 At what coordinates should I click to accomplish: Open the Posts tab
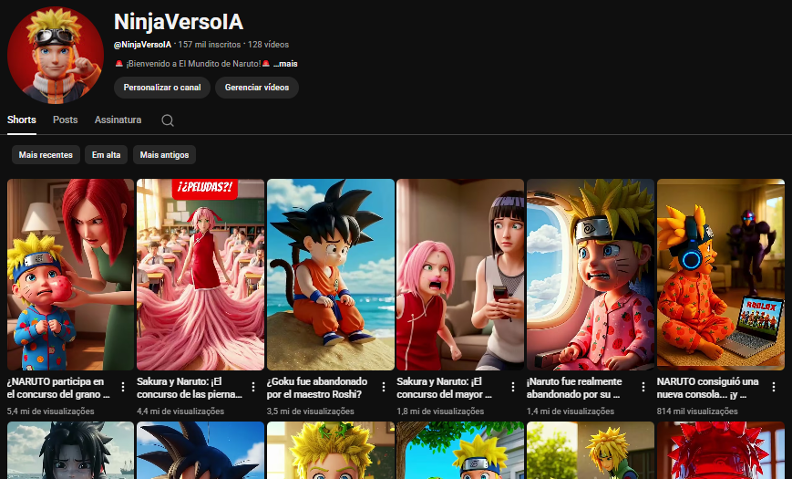coord(65,120)
